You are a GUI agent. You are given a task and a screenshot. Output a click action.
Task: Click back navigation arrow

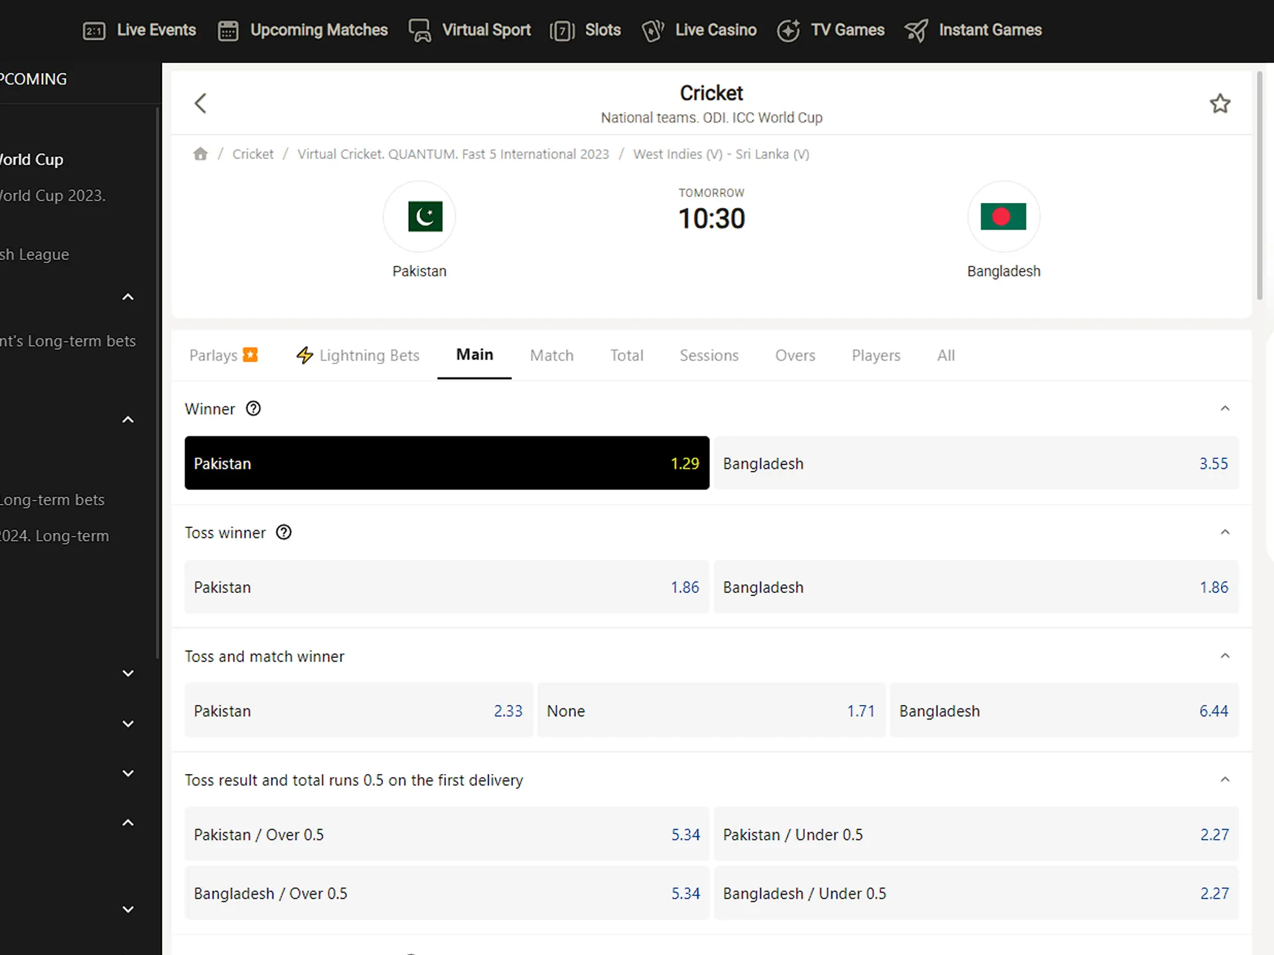click(200, 103)
